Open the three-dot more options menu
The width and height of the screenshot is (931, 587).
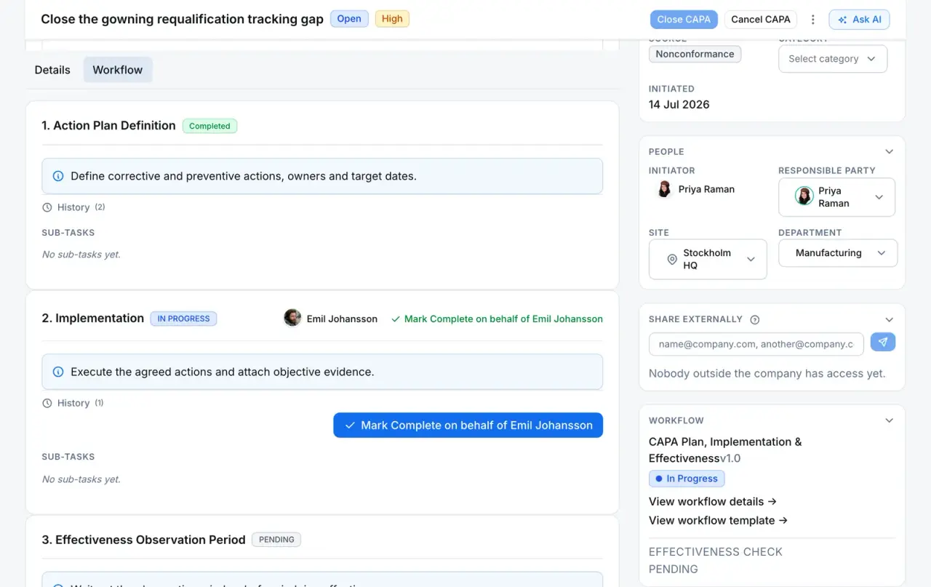(813, 20)
